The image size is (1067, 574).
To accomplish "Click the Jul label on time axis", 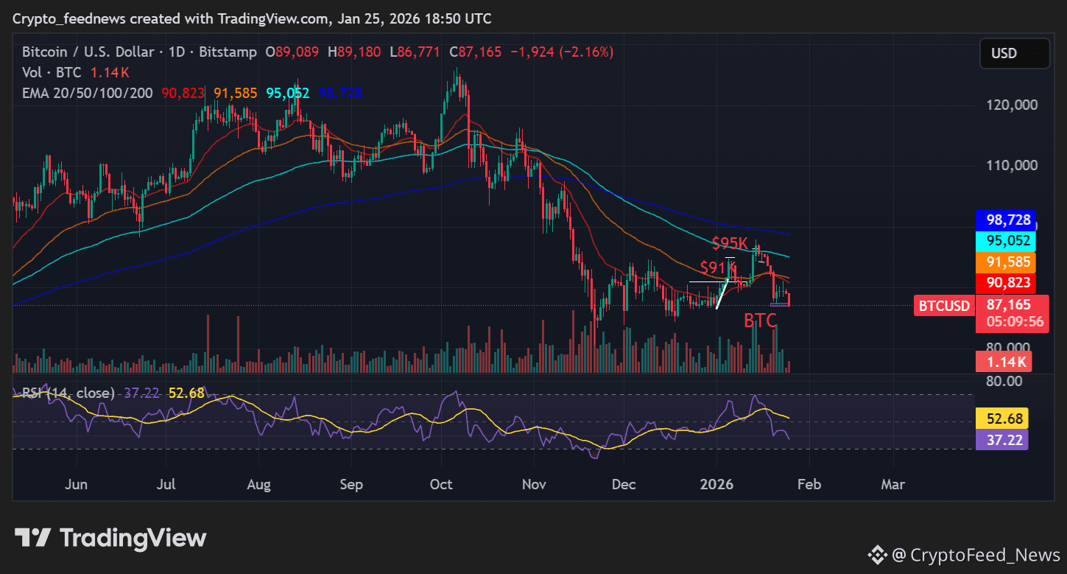I will pos(167,484).
